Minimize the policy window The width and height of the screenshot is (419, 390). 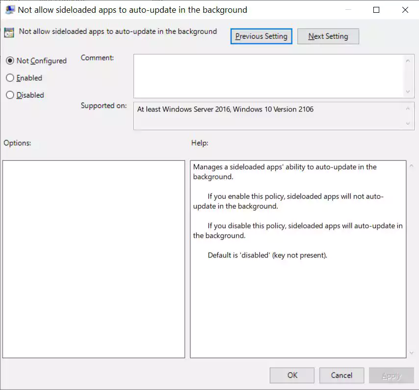[x=348, y=10]
